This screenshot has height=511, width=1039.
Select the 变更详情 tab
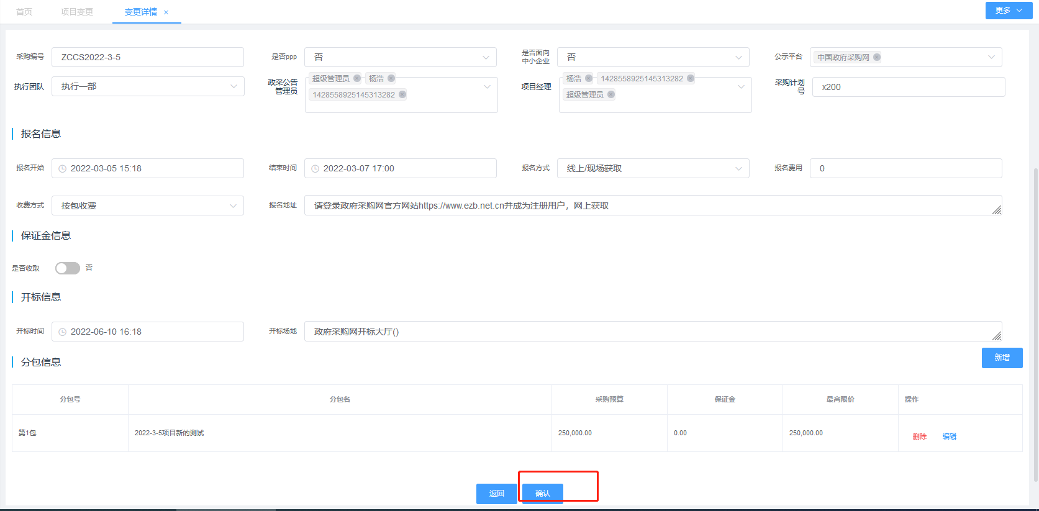(x=141, y=12)
